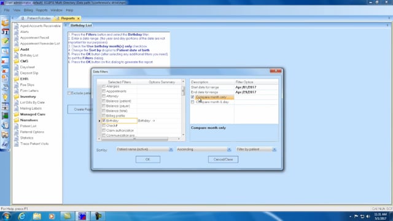Enable Compare month & day checkbox

pyautogui.click(x=192, y=102)
